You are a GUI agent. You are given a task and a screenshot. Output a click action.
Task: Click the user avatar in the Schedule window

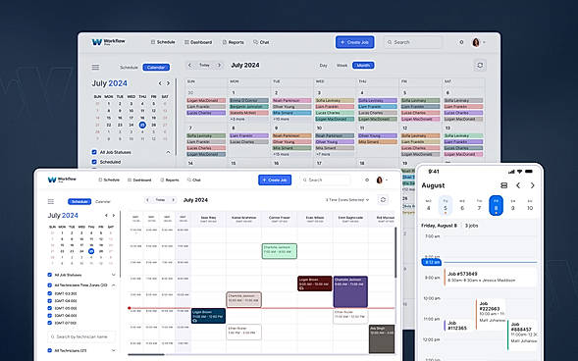click(380, 180)
